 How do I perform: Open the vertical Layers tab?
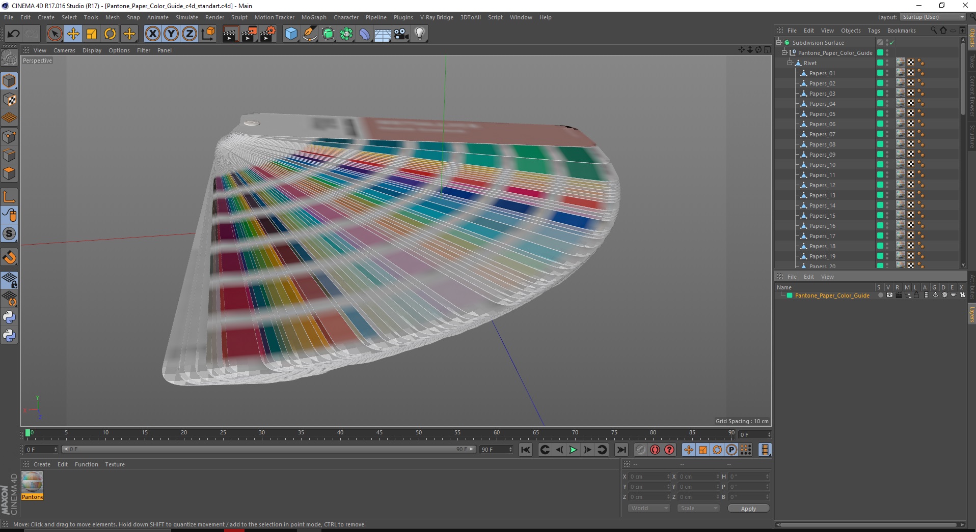coord(971,314)
